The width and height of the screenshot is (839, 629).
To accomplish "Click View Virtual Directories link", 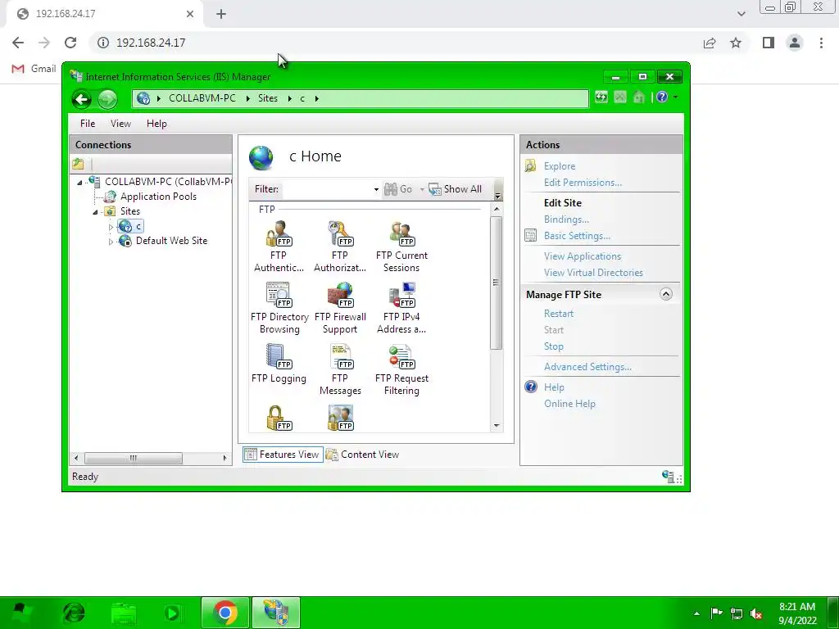I will 593,273.
